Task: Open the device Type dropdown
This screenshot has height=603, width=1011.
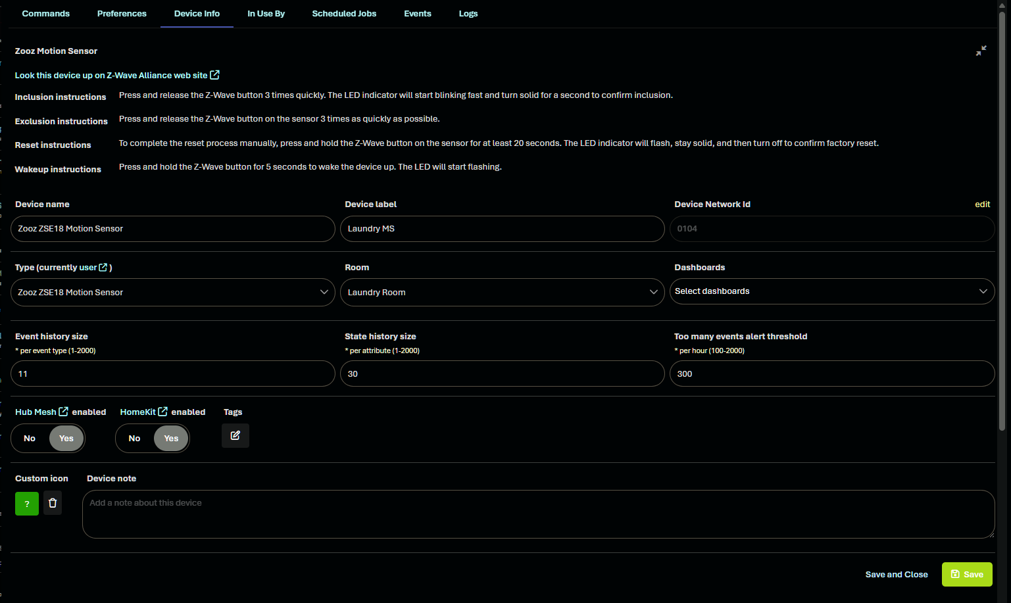Action: click(x=173, y=292)
